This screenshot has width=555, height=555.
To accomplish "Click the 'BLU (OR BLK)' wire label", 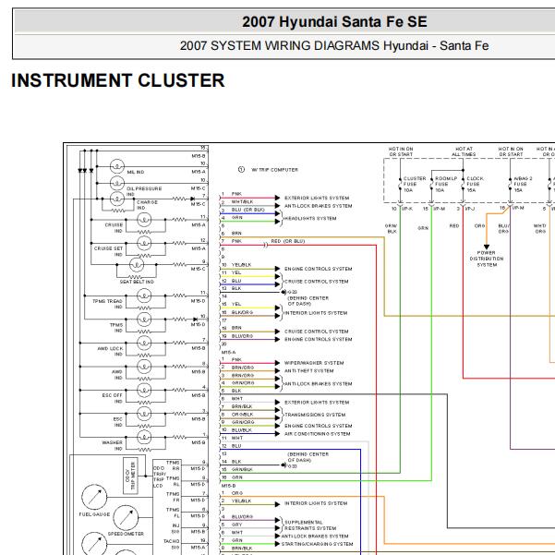I will click(247, 210).
